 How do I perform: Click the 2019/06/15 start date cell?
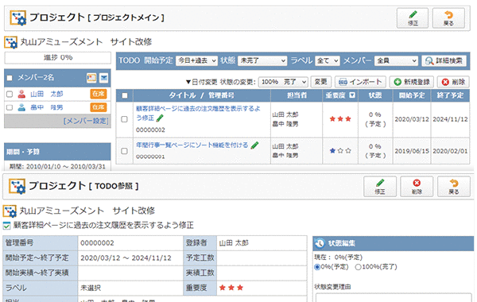point(412,151)
